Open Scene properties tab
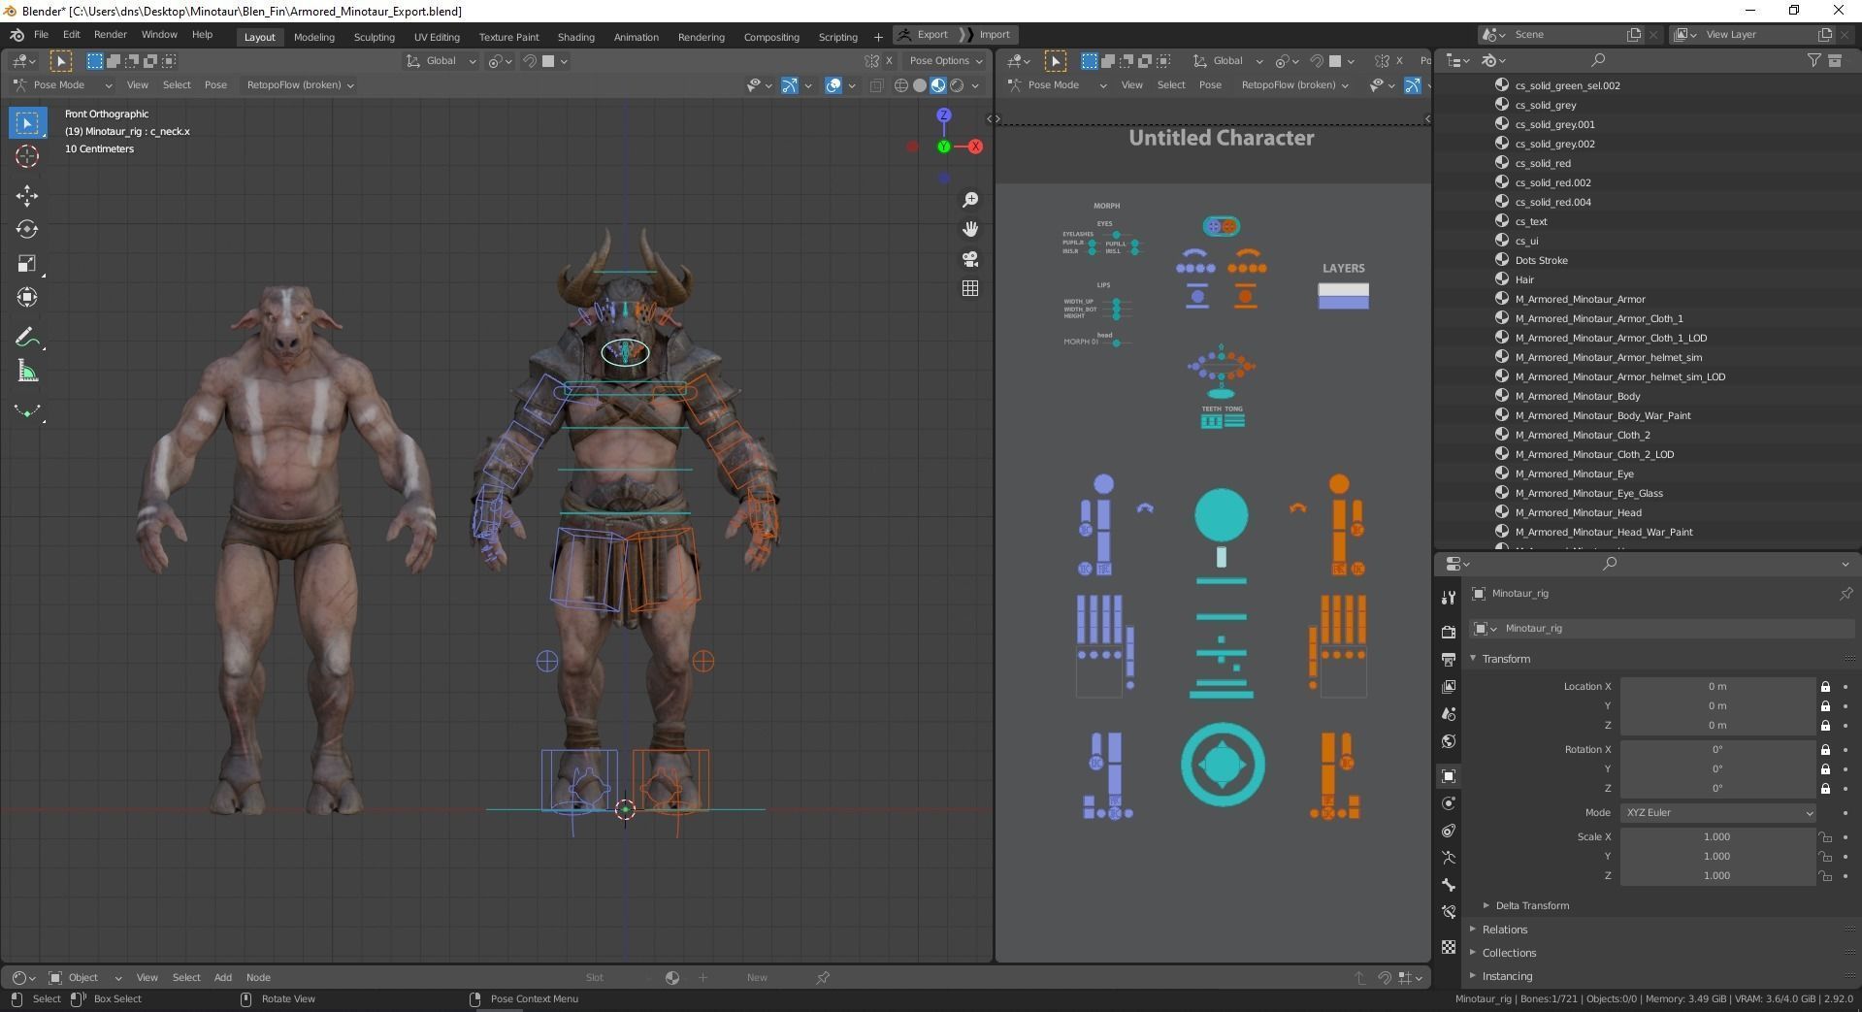1862x1012 pixels. pyautogui.click(x=1449, y=714)
